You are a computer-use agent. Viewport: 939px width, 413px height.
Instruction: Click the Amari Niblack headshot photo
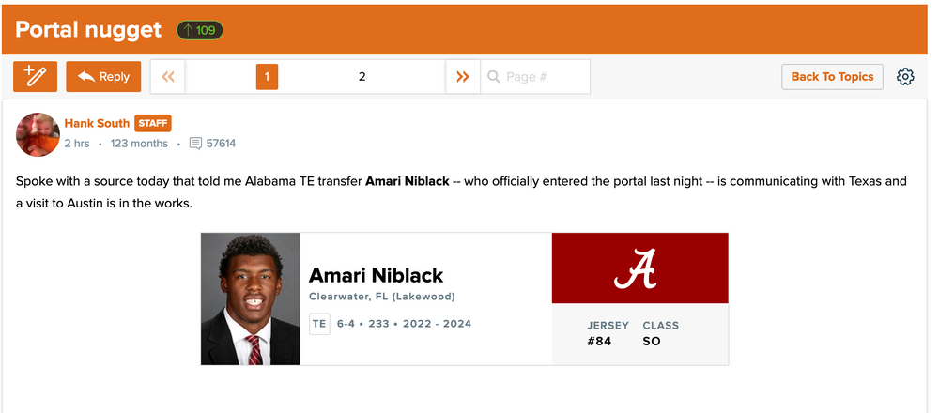[251, 299]
